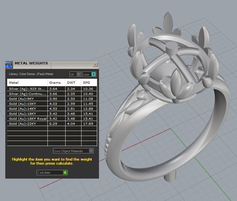
Task: Click the 10.36 SPG value
Action: tap(88, 89)
